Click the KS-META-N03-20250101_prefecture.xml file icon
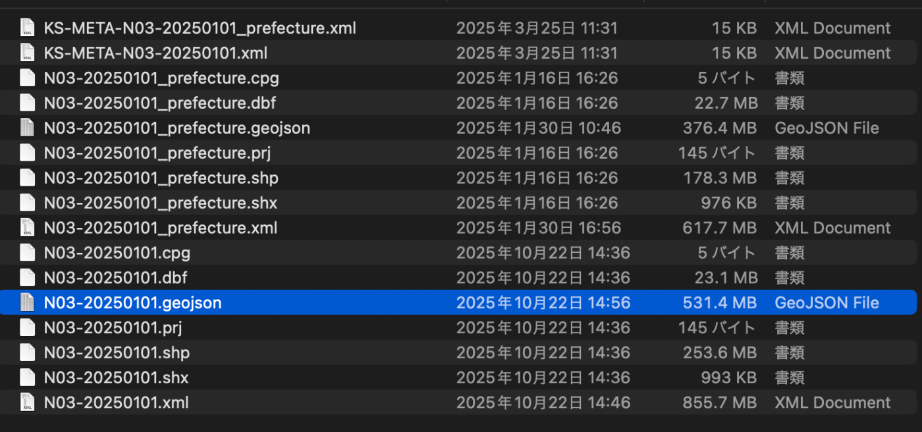Viewport: 922px width, 432px height. pyautogui.click(x=27, y=28)
